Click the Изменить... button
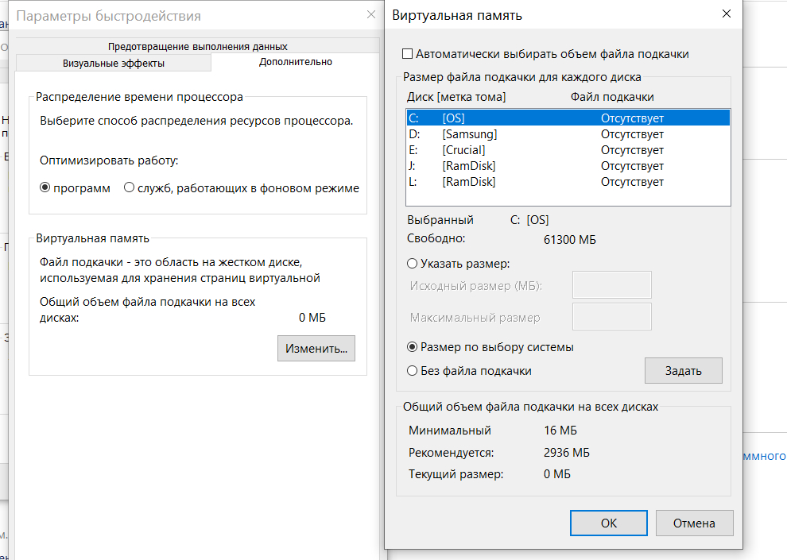Image resolution: width=787 pixels, height=560 pixels. point(316,348)
